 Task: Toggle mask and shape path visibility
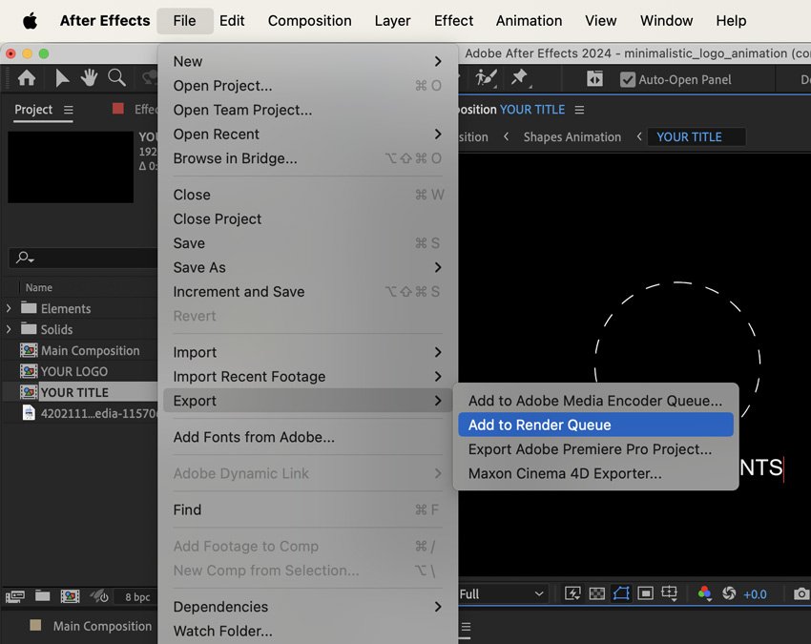click(621, 593)
